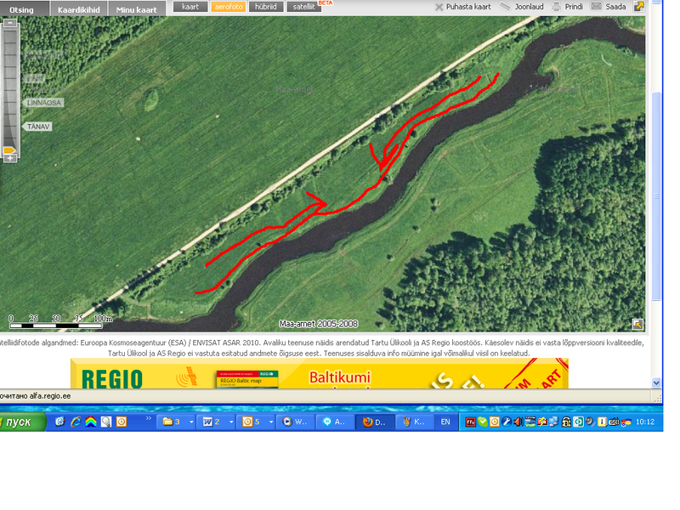This screenshot has height=510, width=680.
Task: Click the Joonlaud ruler icon
Action: 505,6
